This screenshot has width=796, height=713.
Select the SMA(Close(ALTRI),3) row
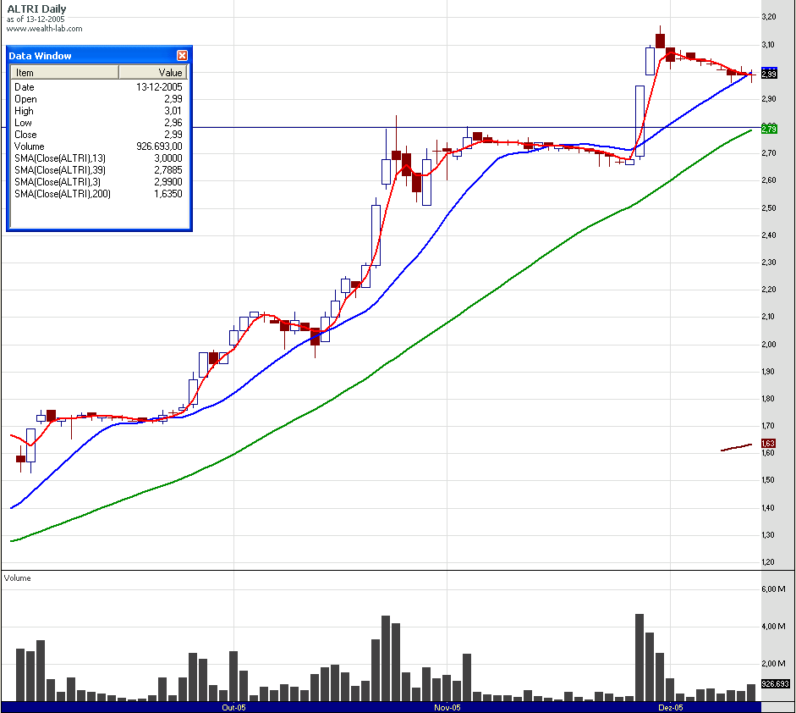(x=98, y=181)
